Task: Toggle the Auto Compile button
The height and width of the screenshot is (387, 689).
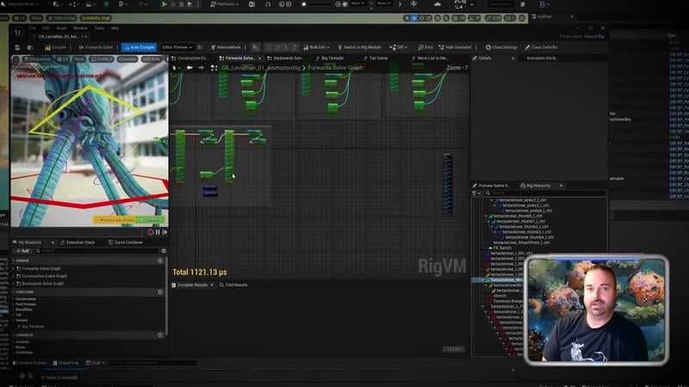Action: (139, 47)
